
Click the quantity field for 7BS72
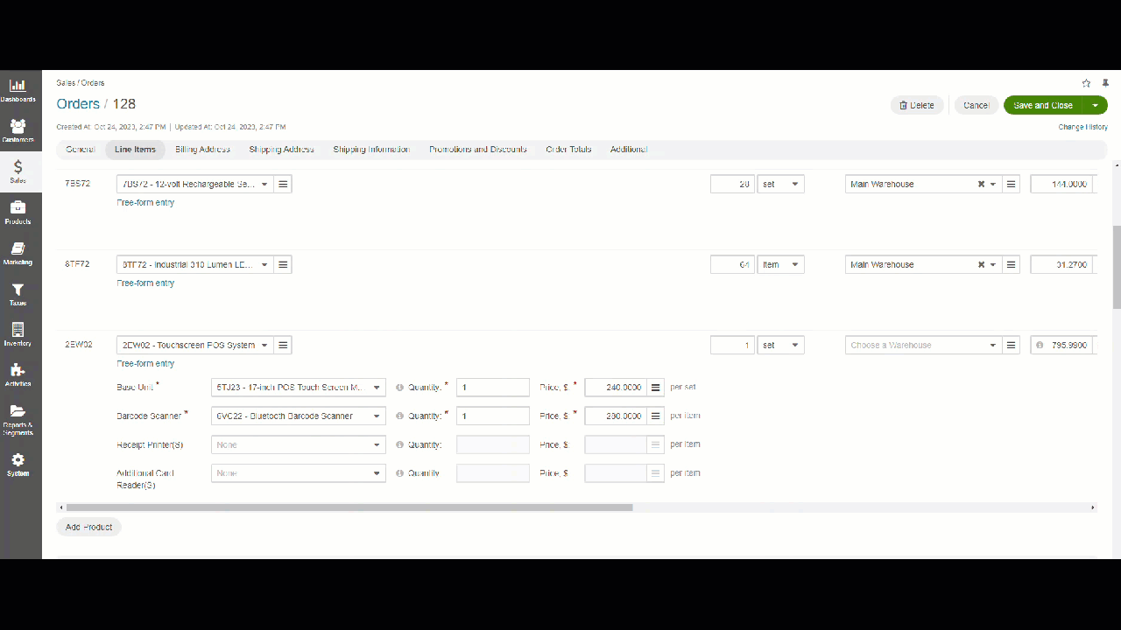tap(732, 184)
